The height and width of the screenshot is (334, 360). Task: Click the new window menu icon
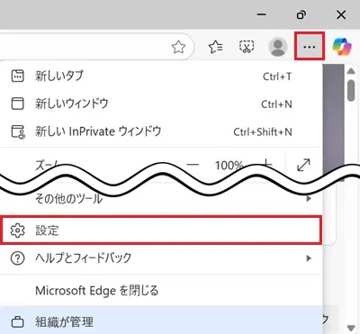point(18,104)
